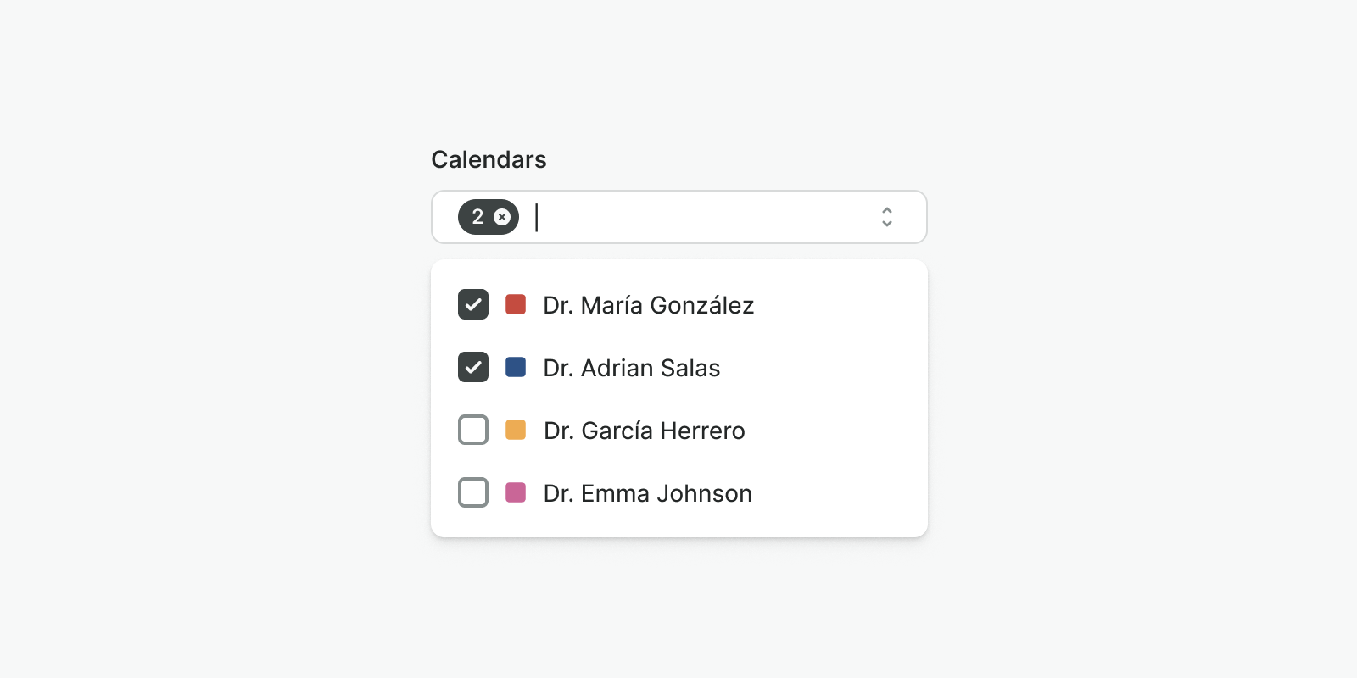Click the red color icon beside María González
This screenshot has height=678, width=1357.
516,304
